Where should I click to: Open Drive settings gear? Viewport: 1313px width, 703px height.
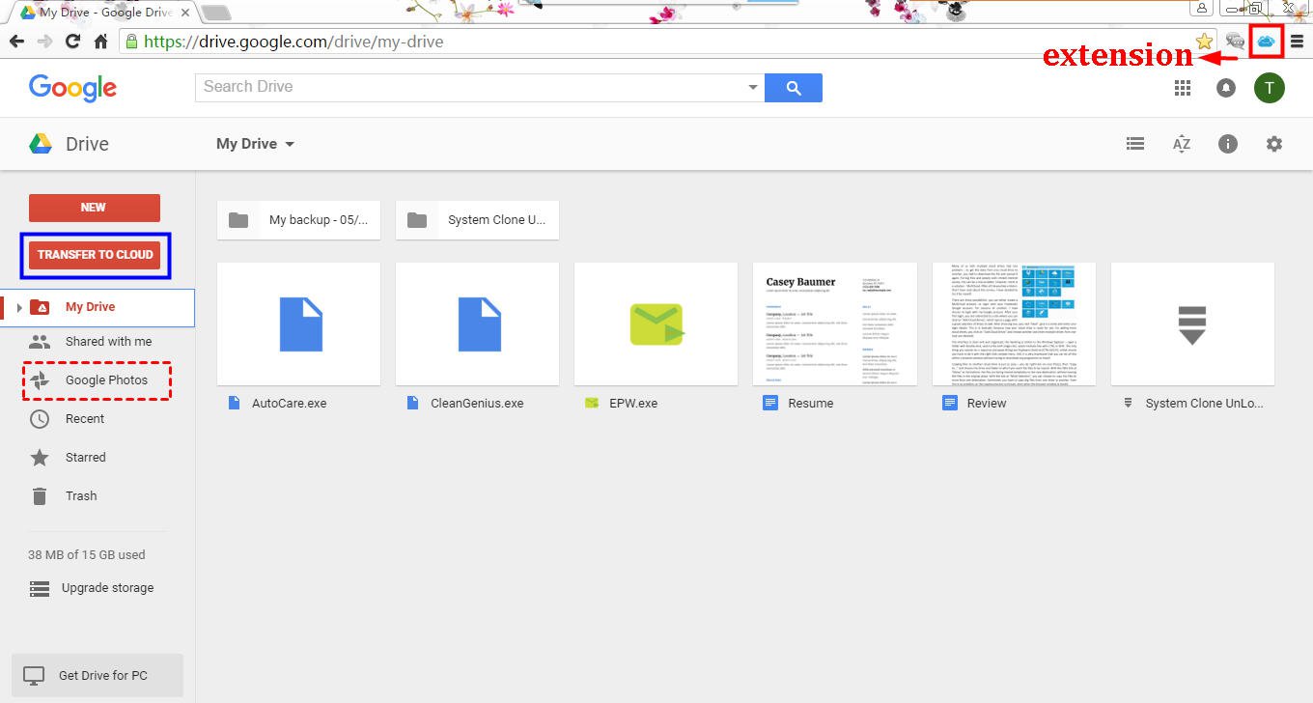tap(1274, 144)
